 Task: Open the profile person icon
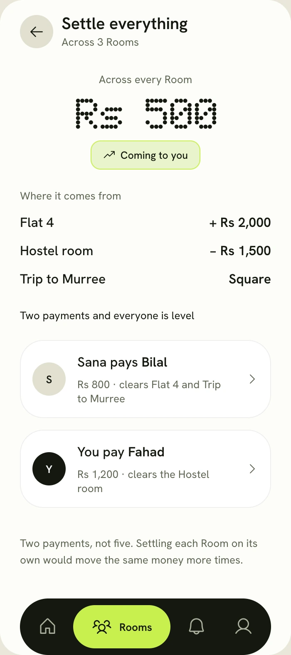244,626
